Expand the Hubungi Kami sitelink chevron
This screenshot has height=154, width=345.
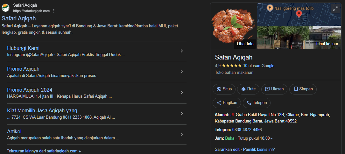[181, 51]
